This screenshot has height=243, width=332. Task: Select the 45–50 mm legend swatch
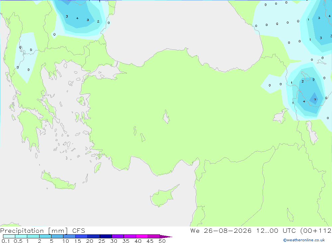pyautogui.click(x=154, y=236)
